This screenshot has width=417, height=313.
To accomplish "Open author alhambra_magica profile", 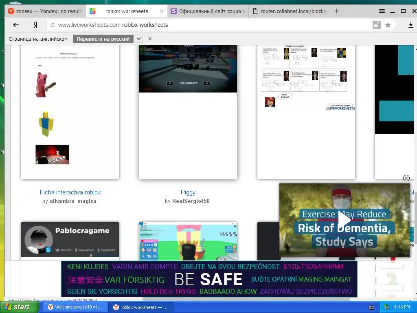I will (x=73, y=201).
